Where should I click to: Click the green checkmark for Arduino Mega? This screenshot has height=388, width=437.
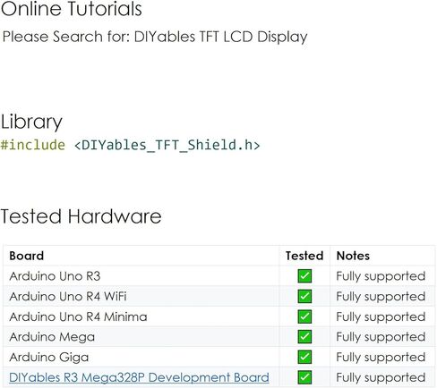pyautogui.click(x=304, y=337)
